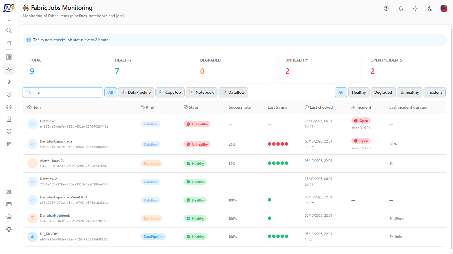Click the Open incident badge for DerrubarCapacidade
The image size is (453, 254).
tap(361, 141)
